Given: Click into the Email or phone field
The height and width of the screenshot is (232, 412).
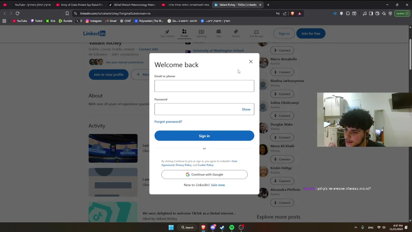Looking at the screenshot, I should 204,86.
